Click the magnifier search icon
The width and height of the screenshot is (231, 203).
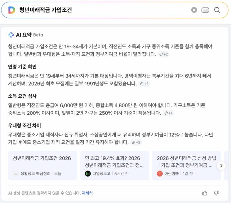click(x=217, y=10)
